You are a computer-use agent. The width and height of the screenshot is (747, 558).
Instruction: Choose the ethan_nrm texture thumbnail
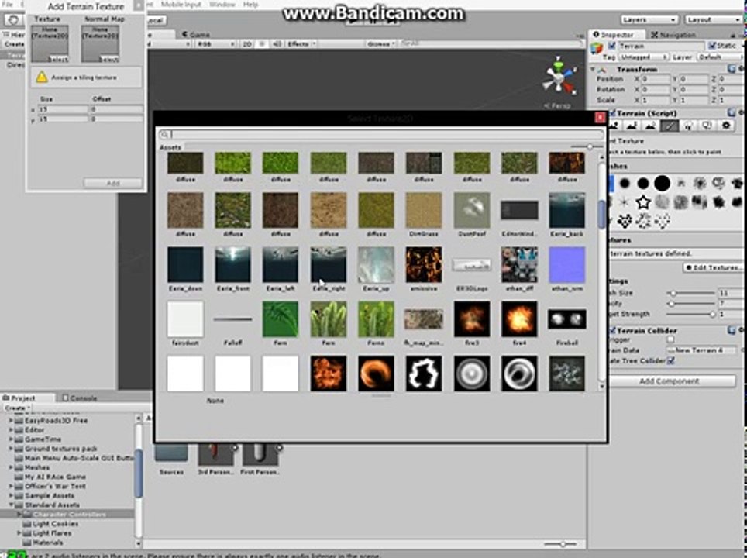click(x=567, y=264)
